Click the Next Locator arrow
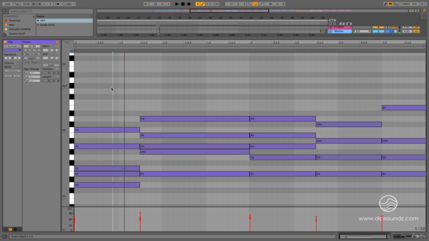This screenshot has width=429, height=241. pos(334,24)
